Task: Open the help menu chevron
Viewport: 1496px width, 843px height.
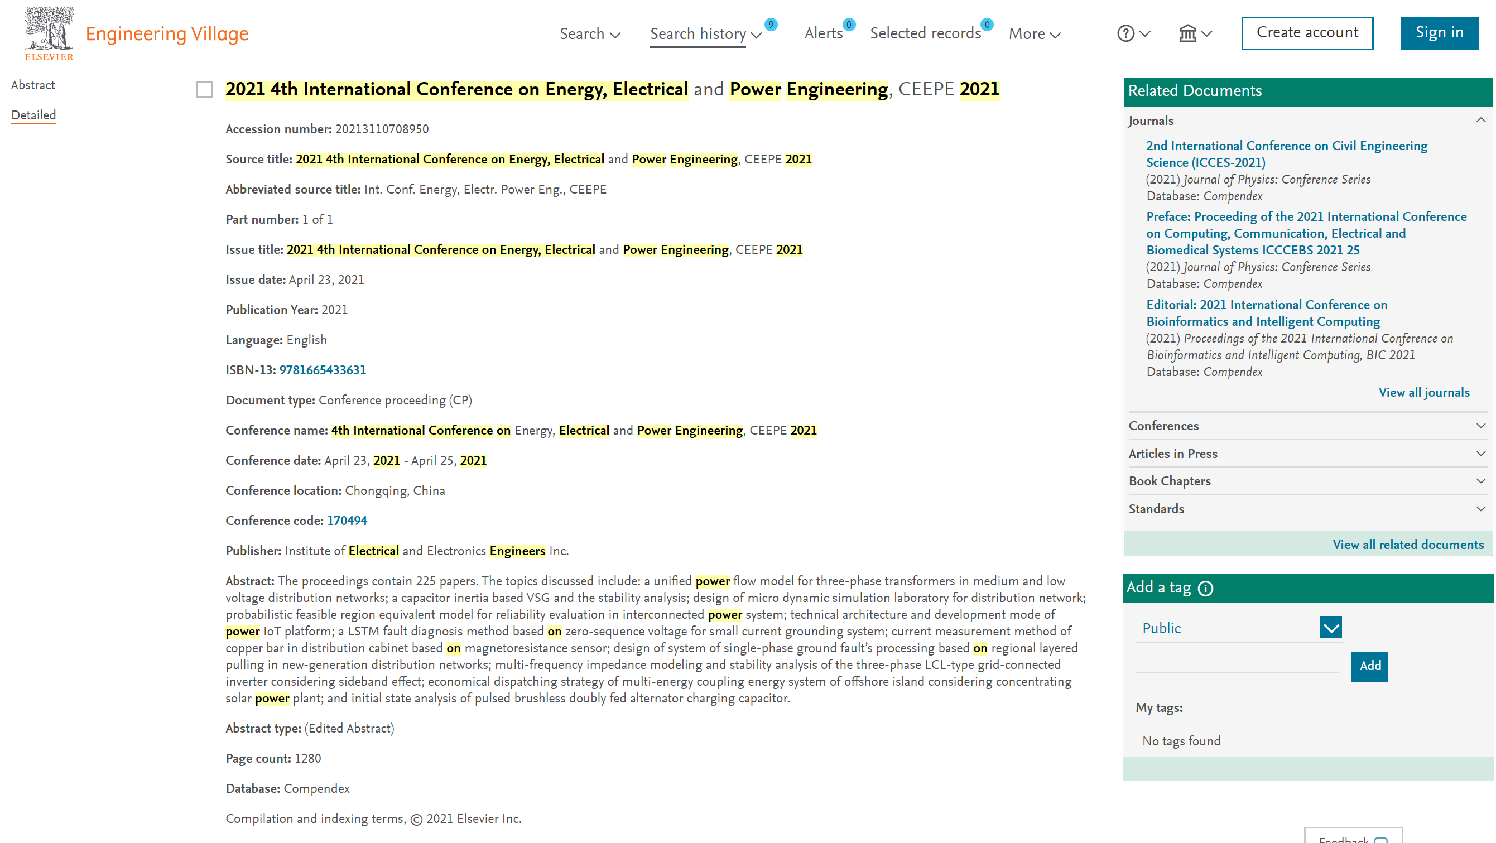Action: pos(1144,33)
